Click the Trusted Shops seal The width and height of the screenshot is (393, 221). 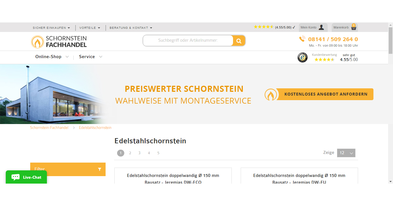[x=302, y=57]
